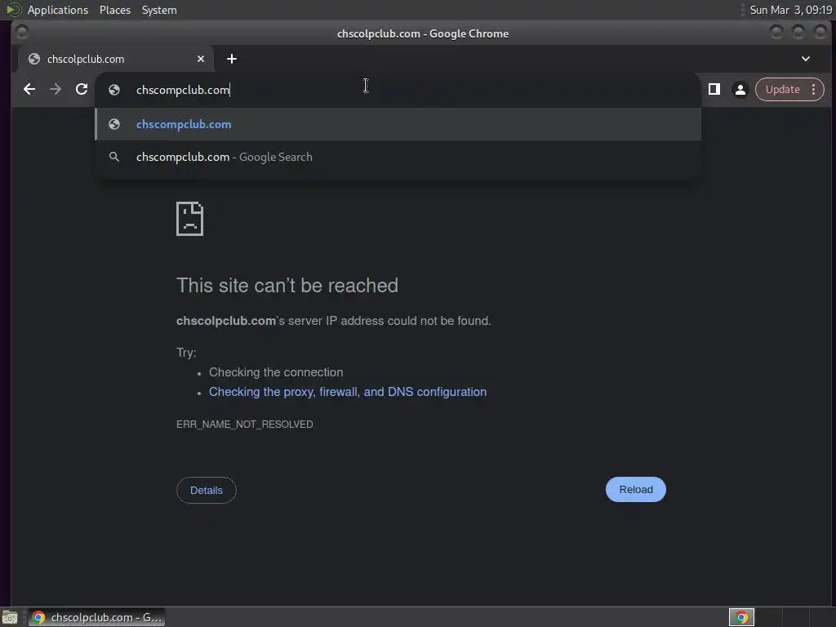Open the profile avatar menu
836x627 pixels.
click(740, 90)
